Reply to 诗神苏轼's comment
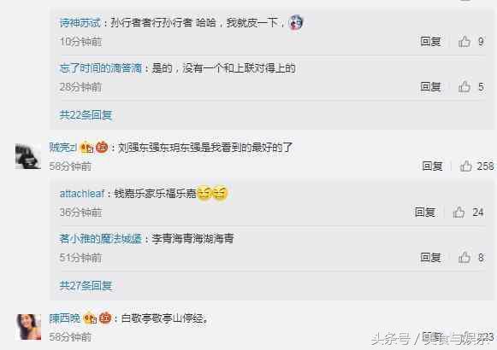This screenshot has height=350, width=497. click(430, 42)
